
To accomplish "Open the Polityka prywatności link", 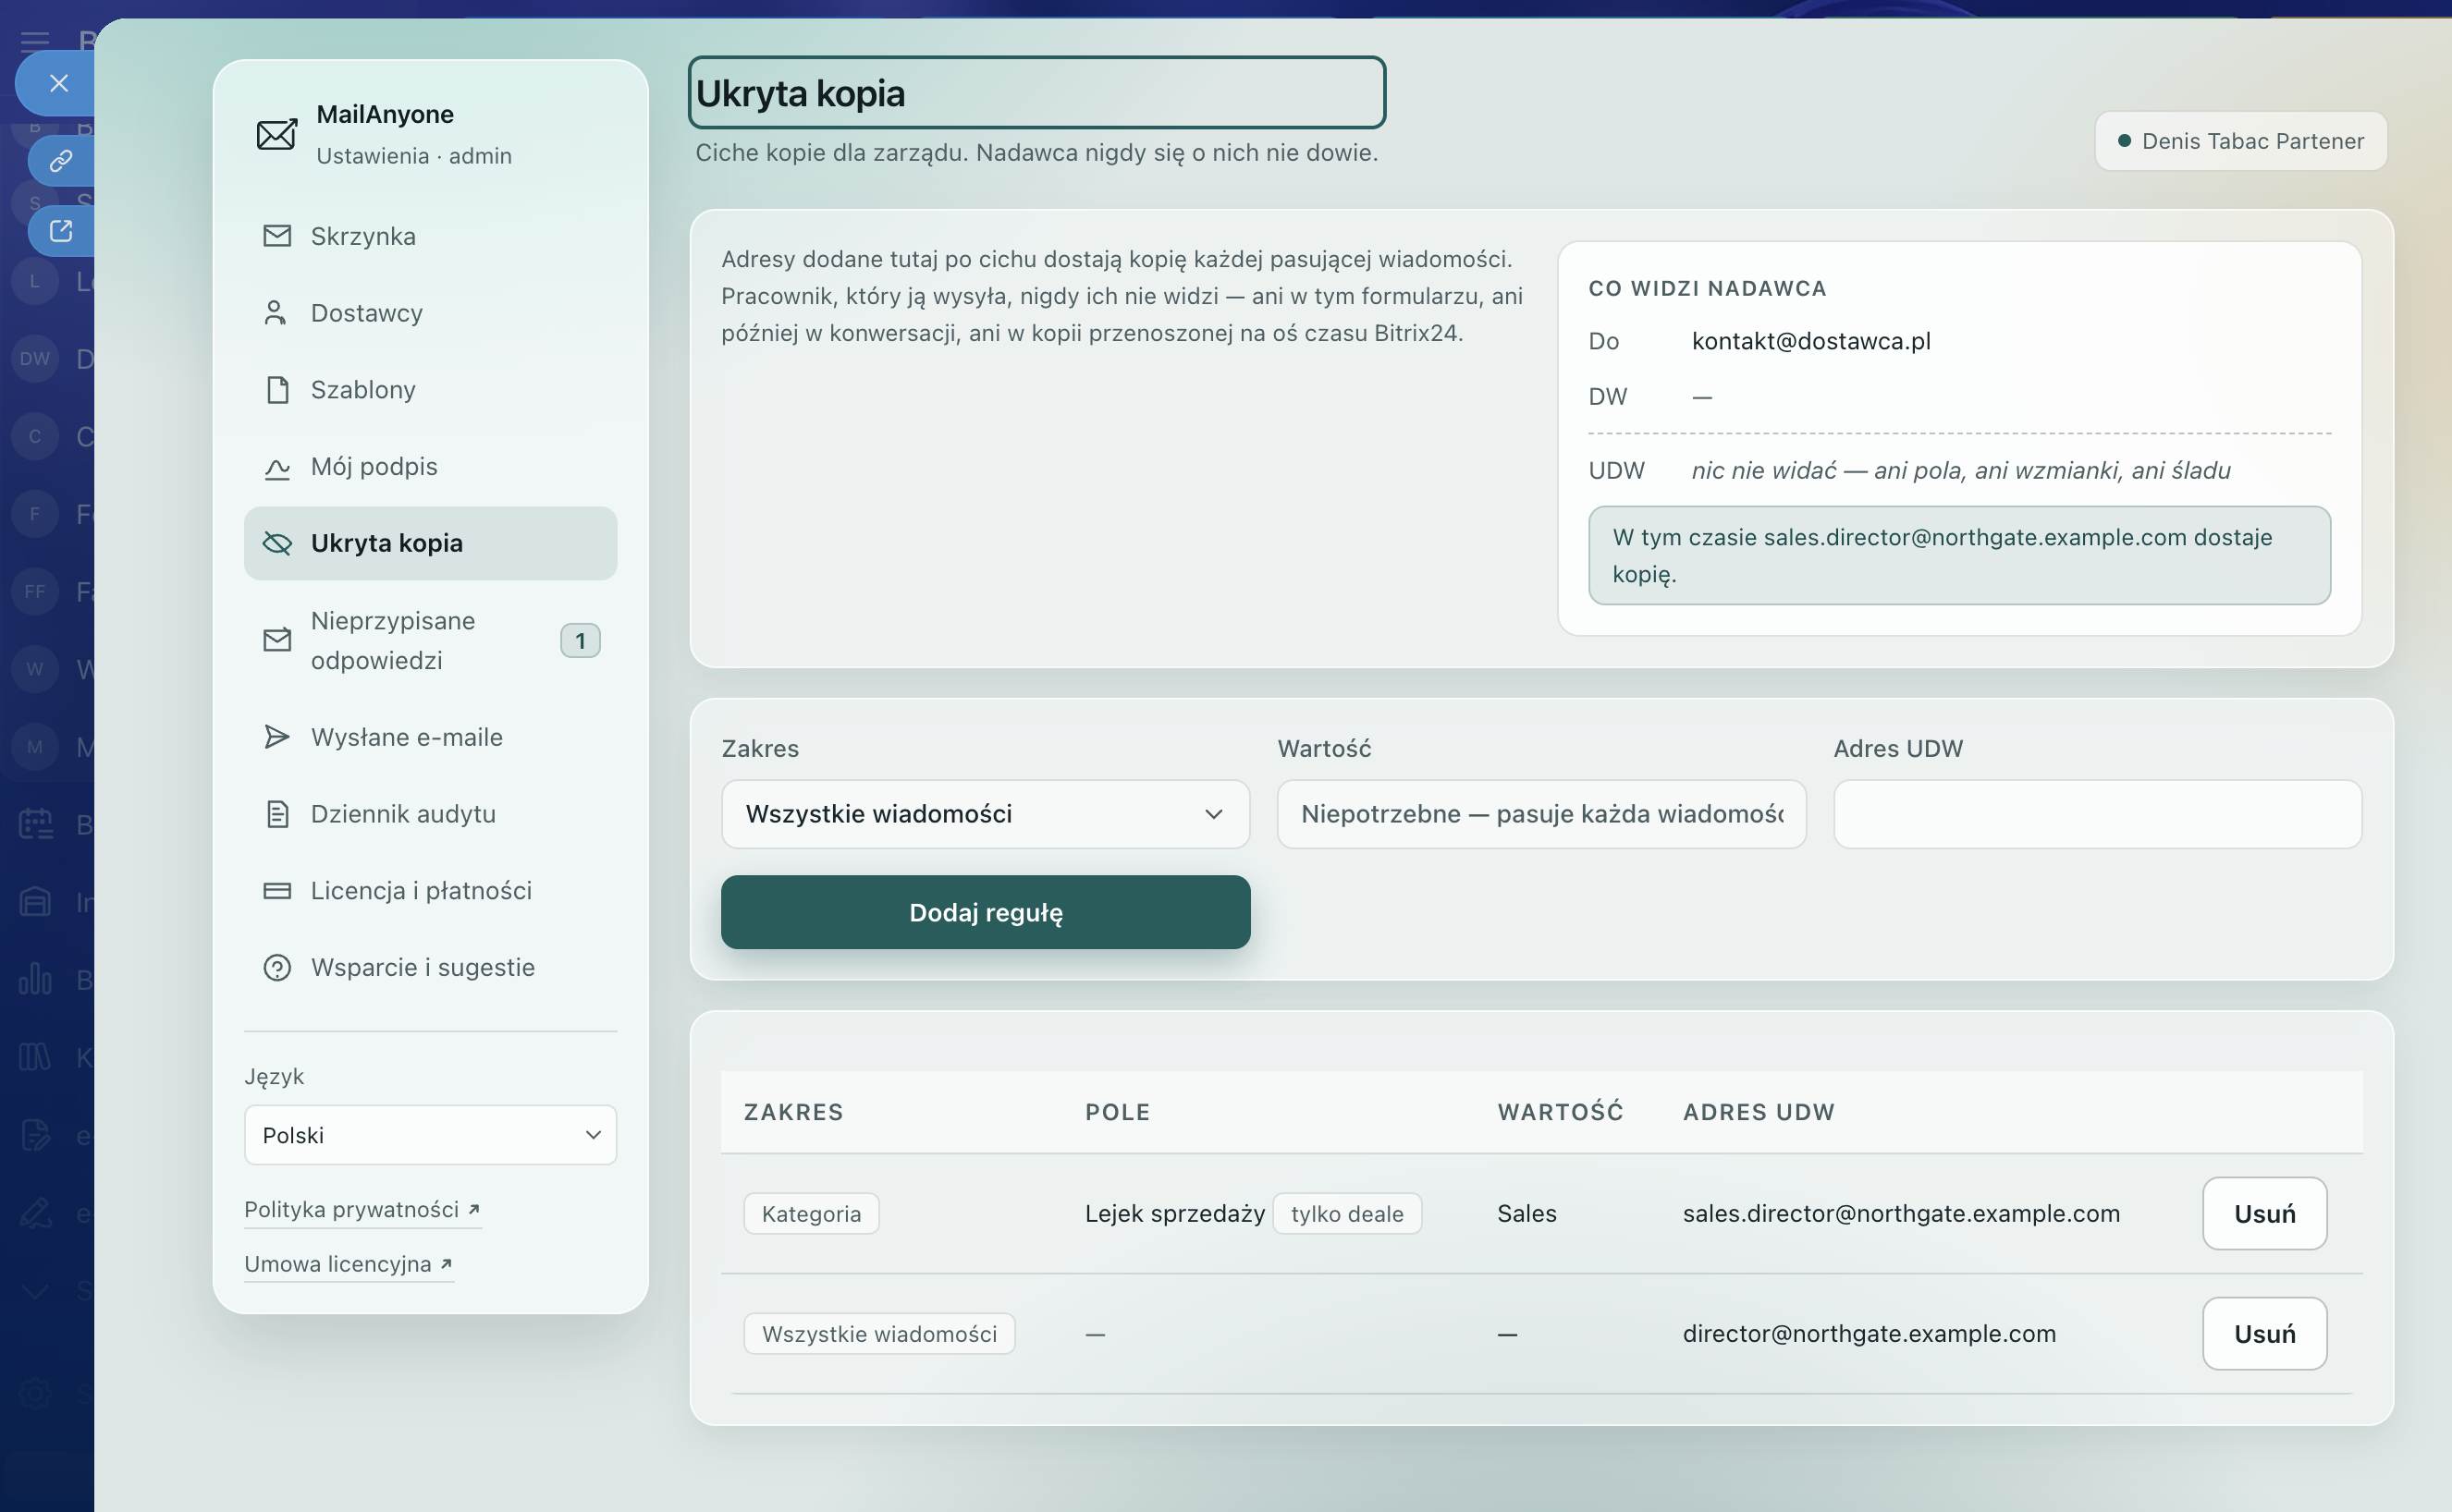I will coord(362,1210).
